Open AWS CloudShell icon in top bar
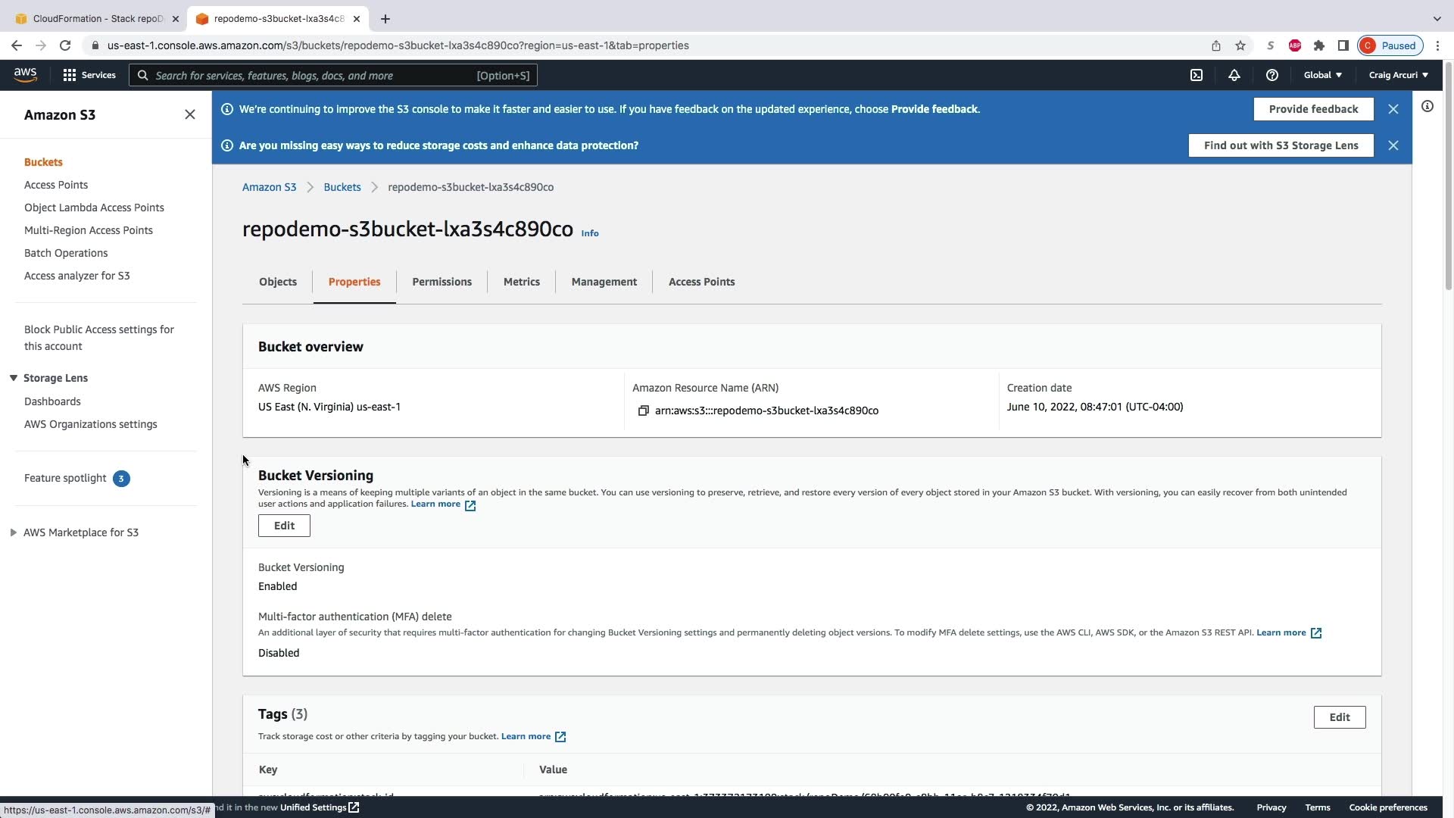 pos(1197,75)
